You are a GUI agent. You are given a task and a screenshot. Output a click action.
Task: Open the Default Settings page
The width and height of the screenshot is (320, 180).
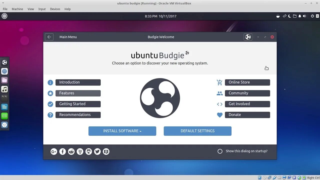pos(197,131)
